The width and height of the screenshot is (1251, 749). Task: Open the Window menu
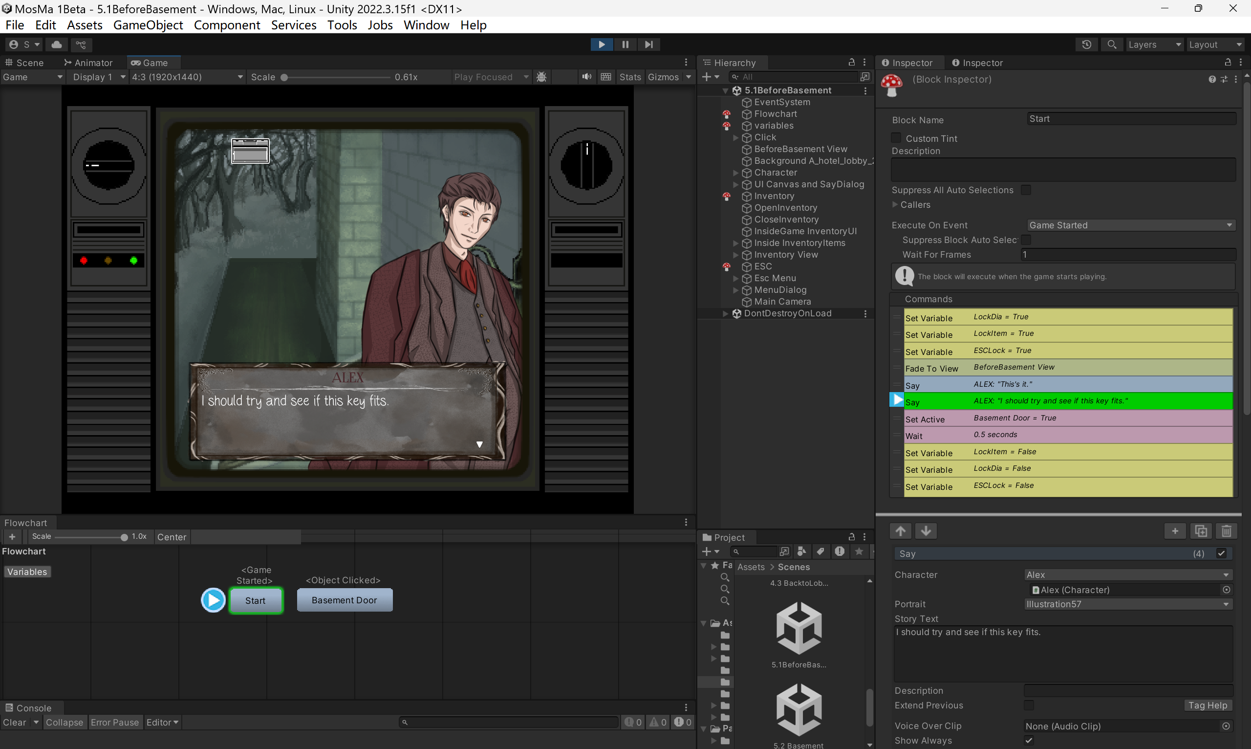[x=426, y=25]
